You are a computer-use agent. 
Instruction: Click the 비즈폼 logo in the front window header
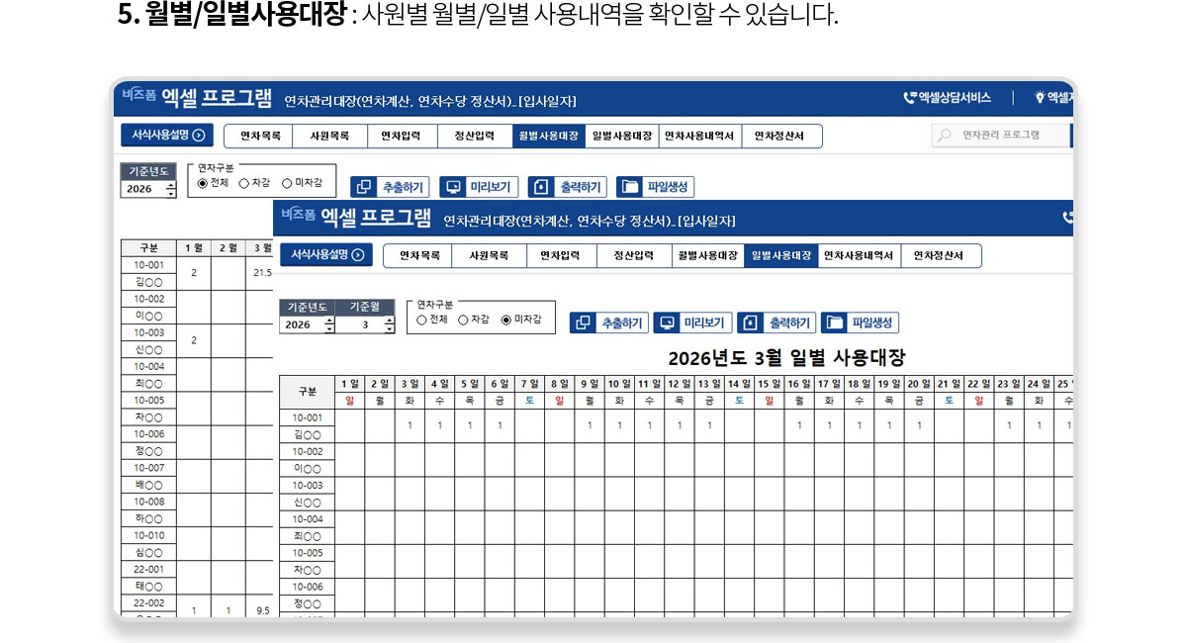coord(298,216)
